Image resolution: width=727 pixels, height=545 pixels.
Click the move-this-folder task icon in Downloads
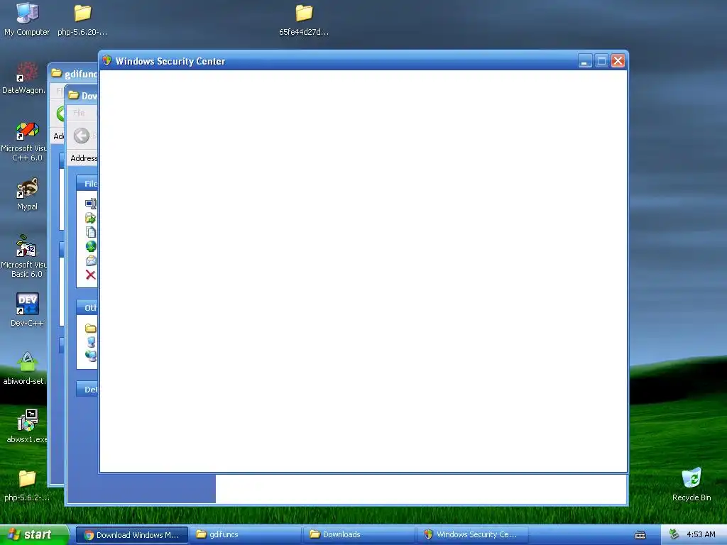(x=91, y=217)
